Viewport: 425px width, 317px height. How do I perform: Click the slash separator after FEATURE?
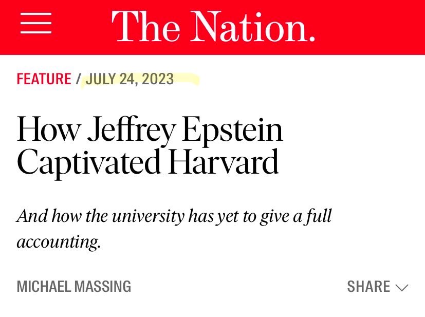[79, 79]
